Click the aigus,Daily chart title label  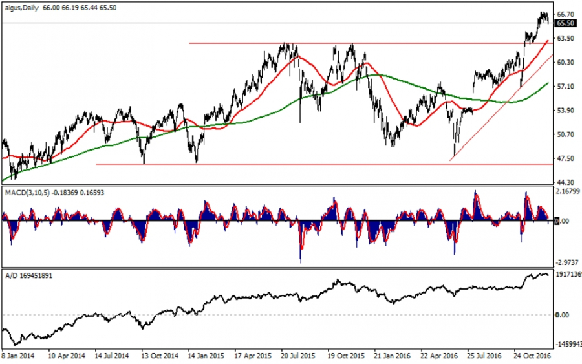pyautogui.click(x=21, y=5)
